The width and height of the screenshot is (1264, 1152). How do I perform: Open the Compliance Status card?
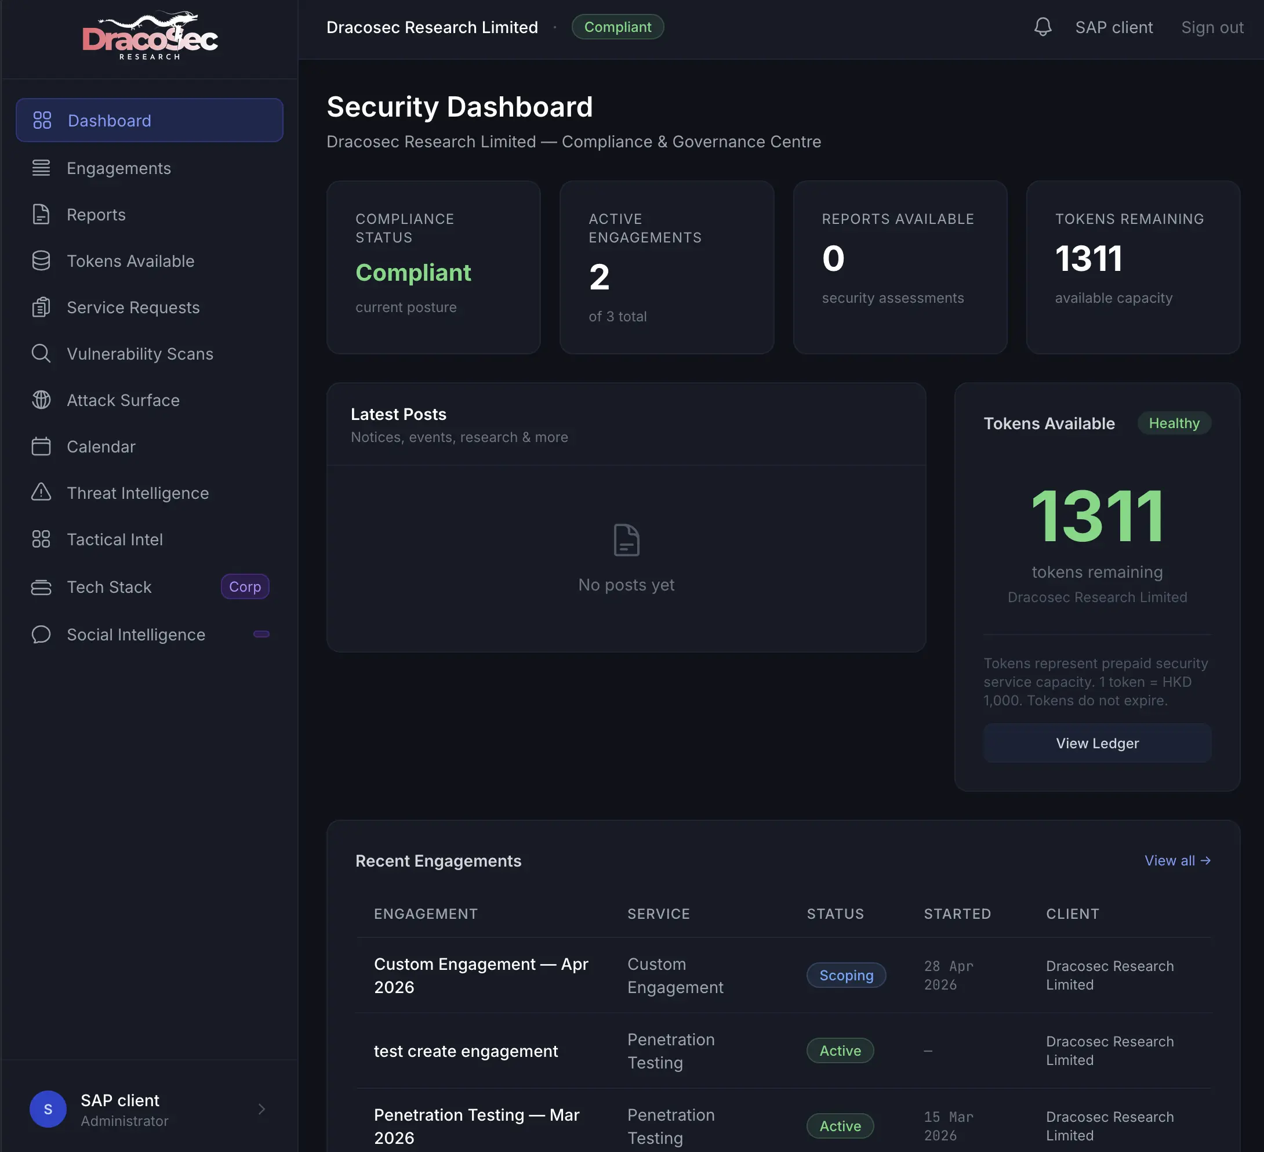tap(433, 267)
